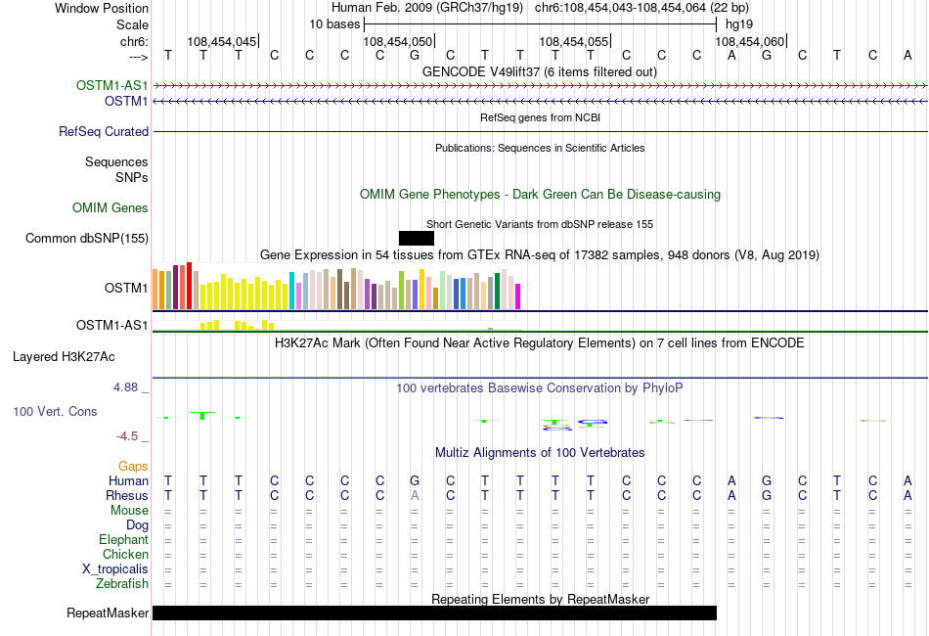Click the H3K27Ac Mark track title

point(540,342)
